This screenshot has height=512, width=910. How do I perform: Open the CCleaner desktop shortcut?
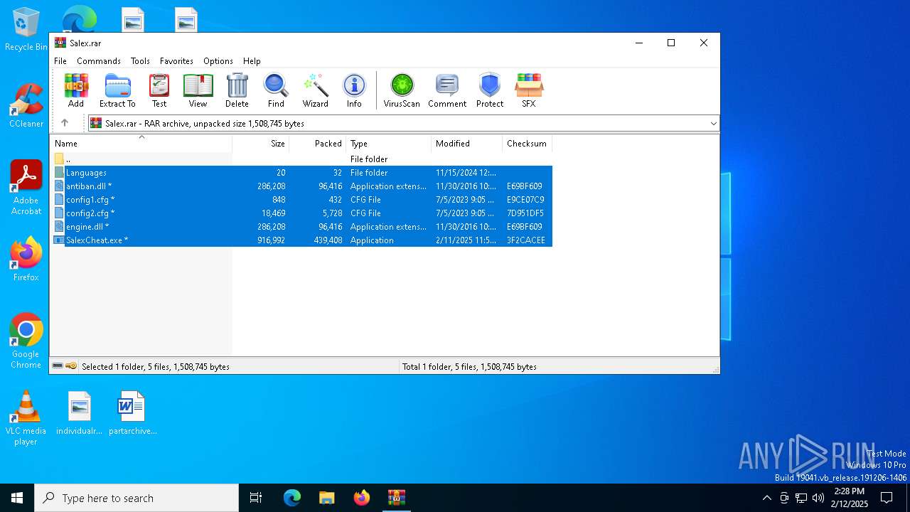click(26, 105)
